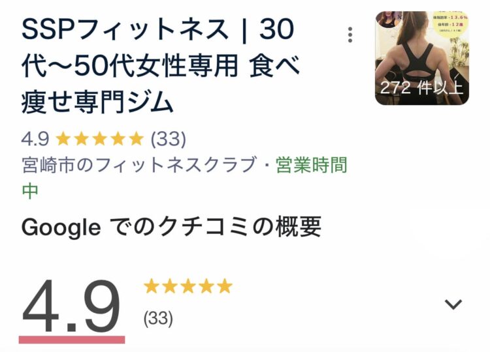Click middle star in the review summary row
490x352 pixels.
coord(188,286)
